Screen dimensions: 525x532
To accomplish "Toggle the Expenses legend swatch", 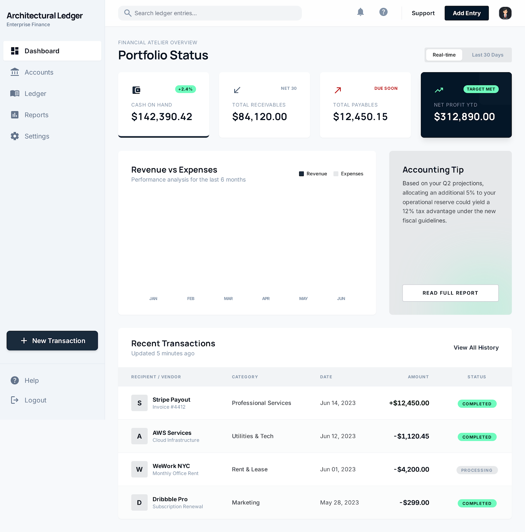I will [x=336, y=174].
